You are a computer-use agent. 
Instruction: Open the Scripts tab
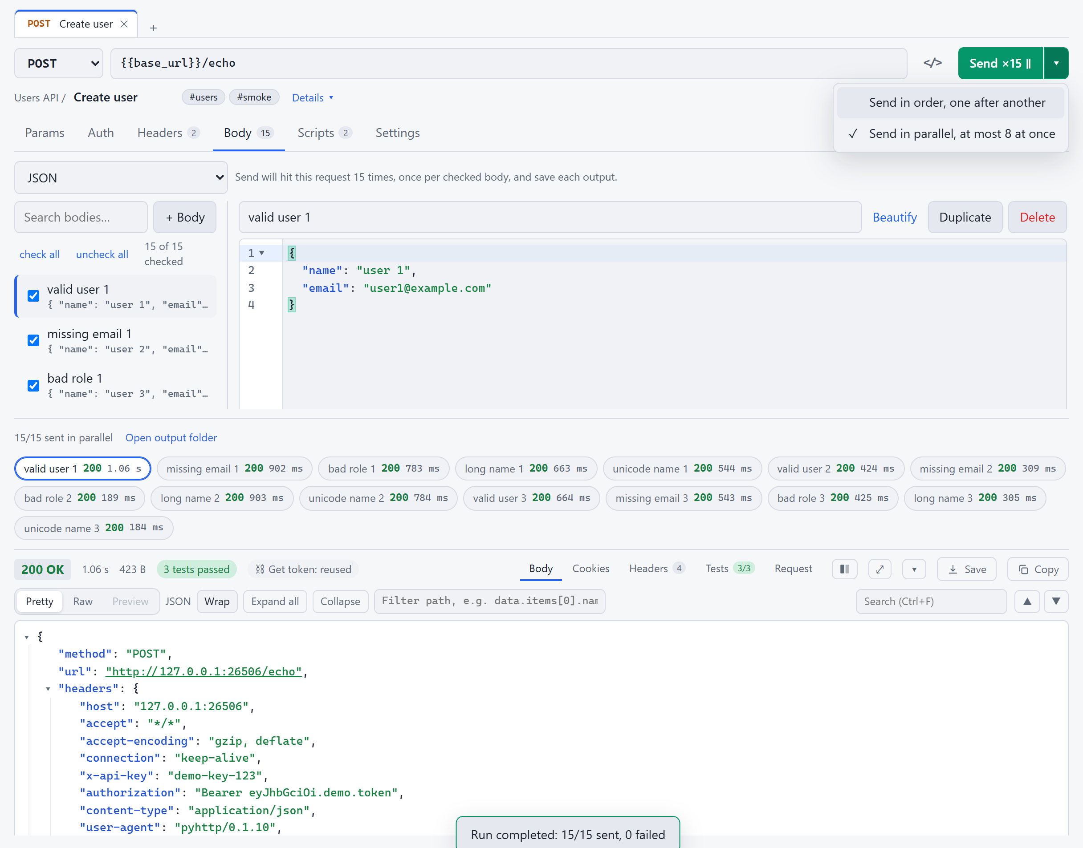[325, 133]
